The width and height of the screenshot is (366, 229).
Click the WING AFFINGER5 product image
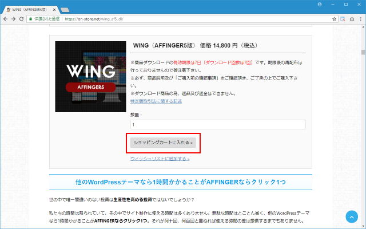click(x=90, y=77)
